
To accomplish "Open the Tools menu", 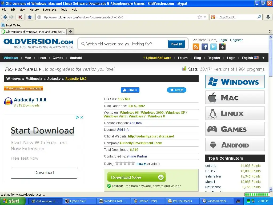I will click(64, 10).
